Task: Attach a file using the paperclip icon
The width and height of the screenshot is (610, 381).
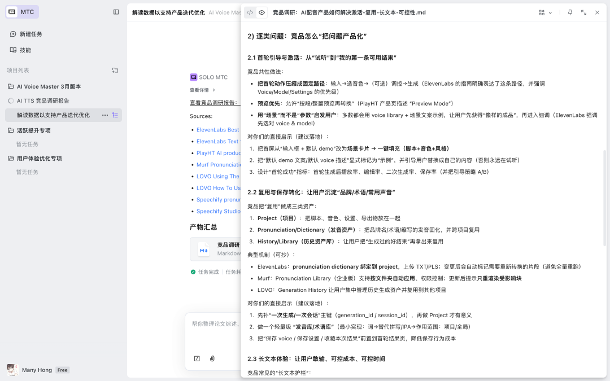Action: click(212, 358)
